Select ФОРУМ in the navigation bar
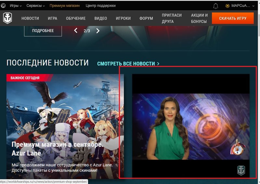This screenshot has width=260, height=184. [x=146, y=18]
